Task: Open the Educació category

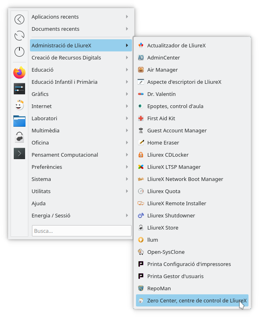Action: [x=42, y=70]
